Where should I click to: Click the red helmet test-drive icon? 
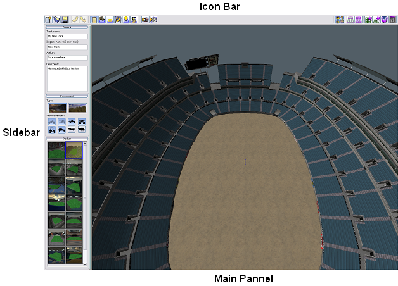coord(145,20)
